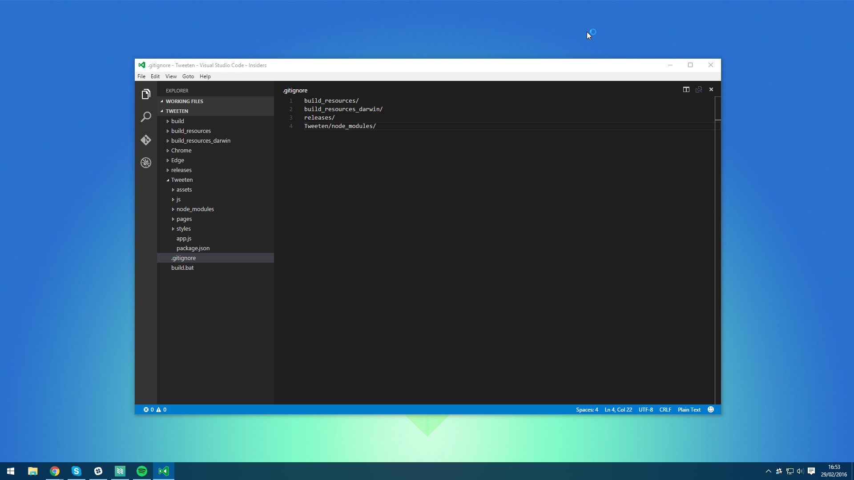
Task: Collapse the Tweeten folder
Action: (215, 180)
